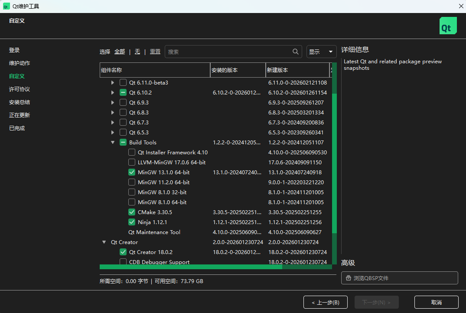The width and height of the screenshot is (466, 313).
Task: Click version 3.30.5-202502251255 in 新建版本 column
Action: (295, 212)
